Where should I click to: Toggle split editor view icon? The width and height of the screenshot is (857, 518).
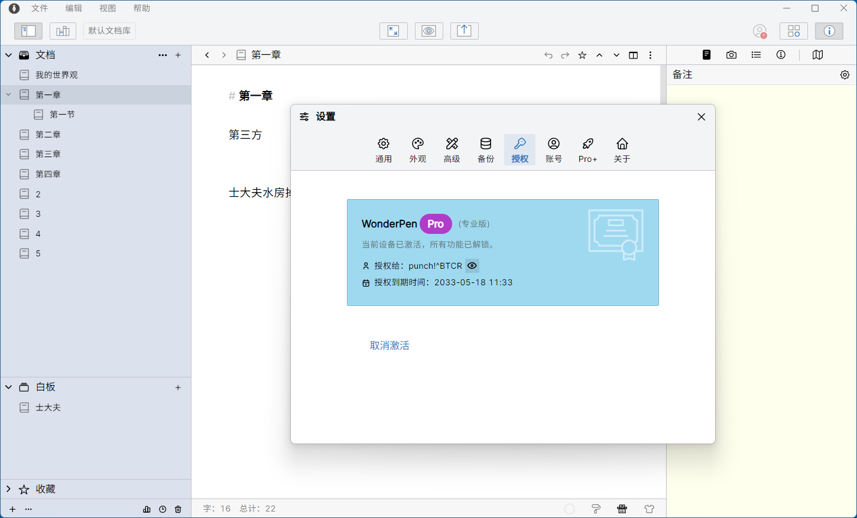(633, 55)
